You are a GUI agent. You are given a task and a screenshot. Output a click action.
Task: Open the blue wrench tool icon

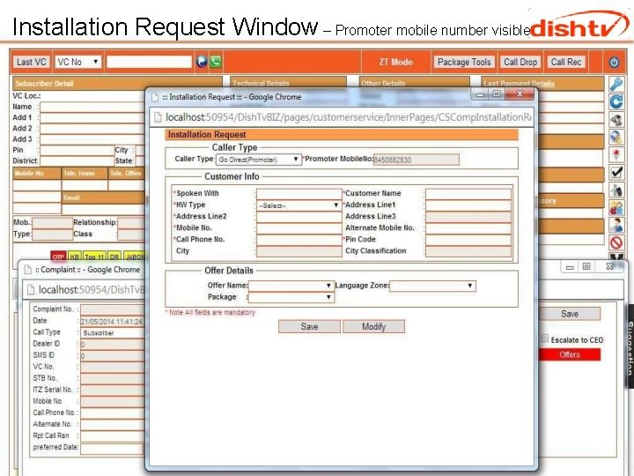616,84
